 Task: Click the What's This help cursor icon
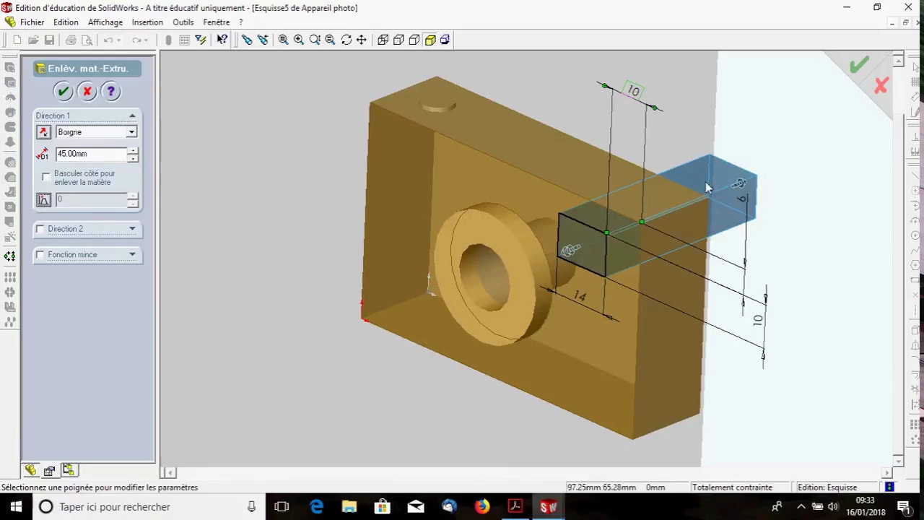tap(222, 40)
